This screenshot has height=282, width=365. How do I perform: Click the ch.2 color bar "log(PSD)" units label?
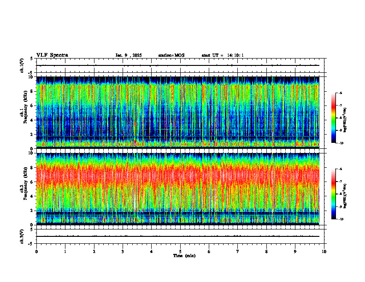tap(345, 196)
